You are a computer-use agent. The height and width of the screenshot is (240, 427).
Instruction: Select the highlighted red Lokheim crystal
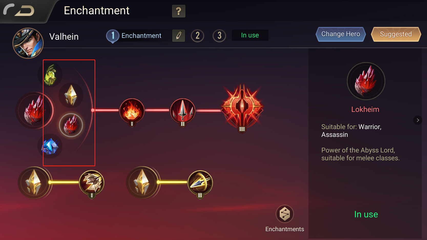(x=71, y=125)
